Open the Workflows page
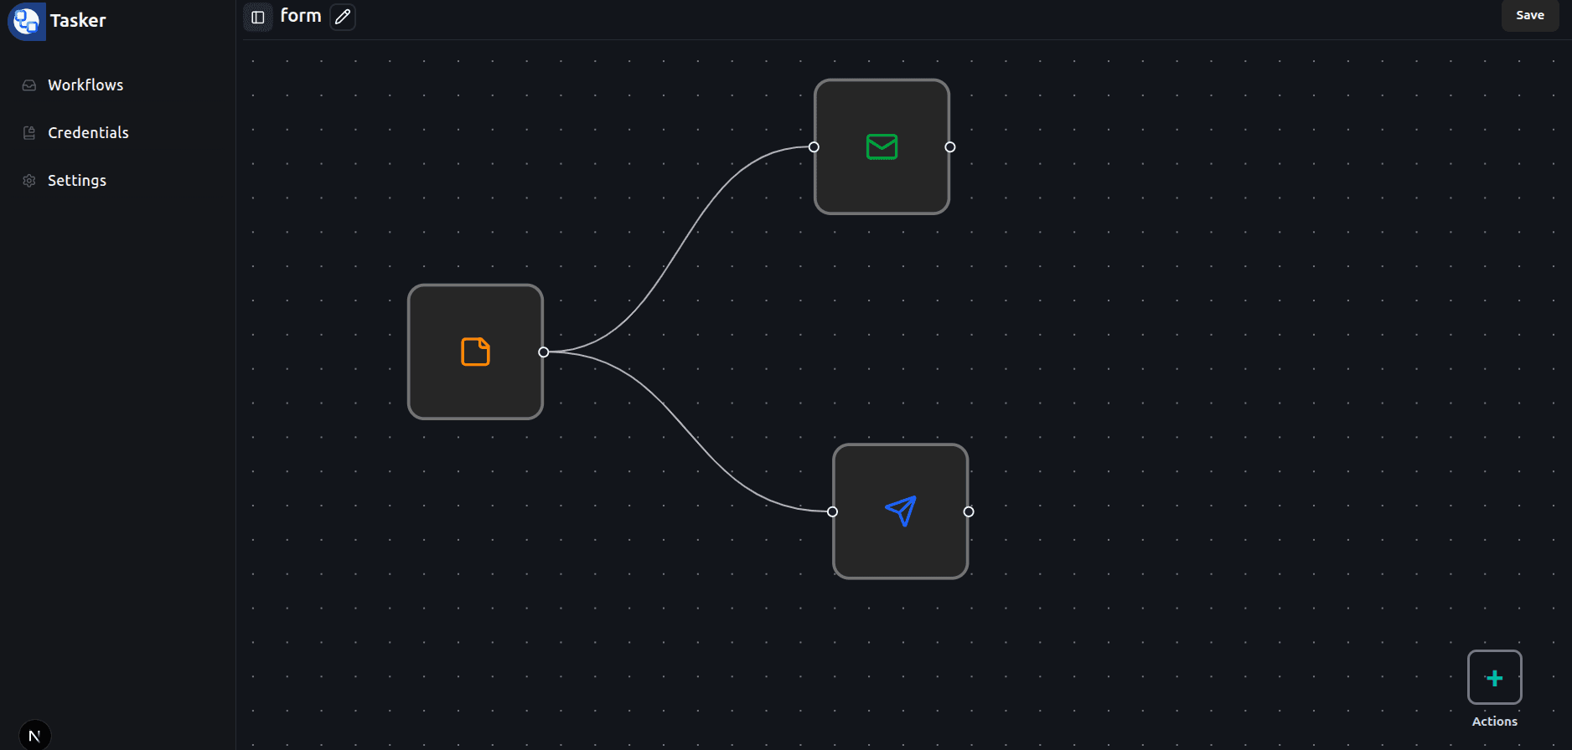Viewport: 1572px width, 750px height. click(x=85, y=85)
